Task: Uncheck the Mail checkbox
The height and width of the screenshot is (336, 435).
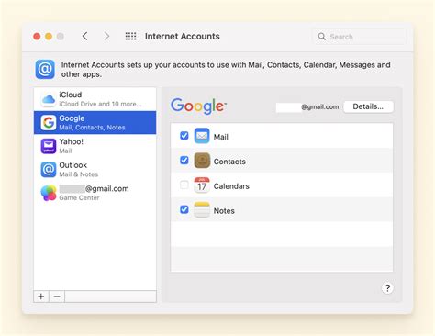Action: click(x=184, y=135)
